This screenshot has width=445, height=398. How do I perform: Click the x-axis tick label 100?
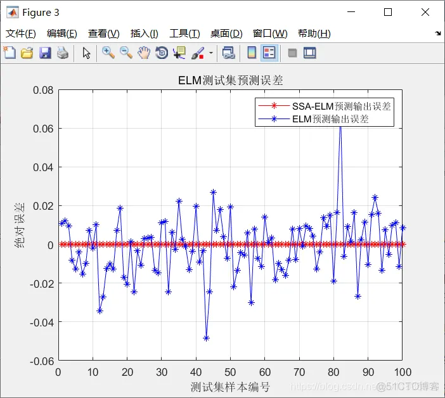(403, 372)
